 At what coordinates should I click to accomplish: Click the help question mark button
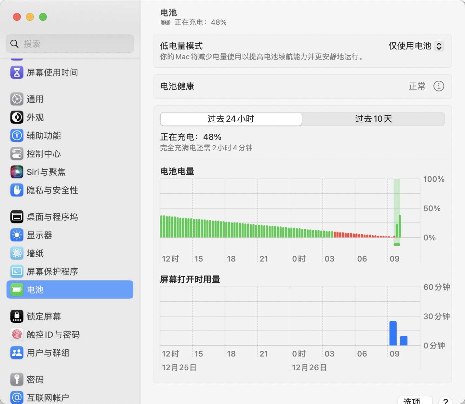(446, 401)
